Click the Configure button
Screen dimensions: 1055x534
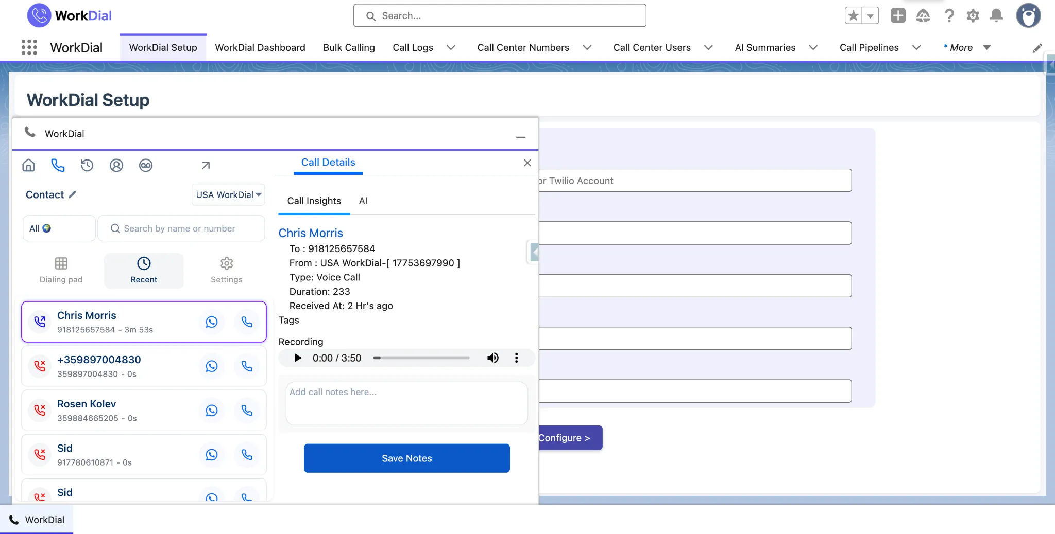pyautogui.click(x=570, y=438)
